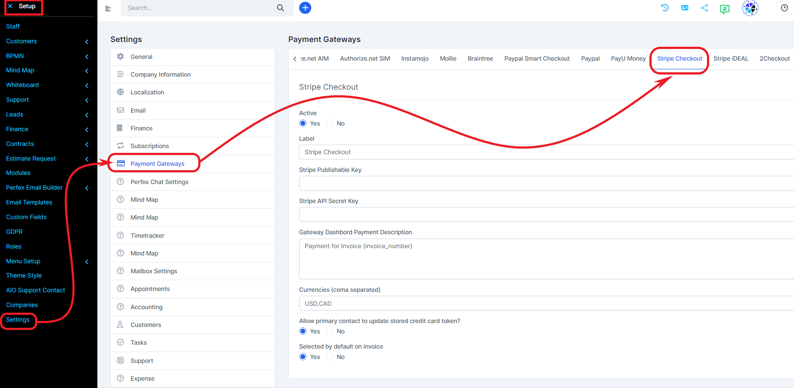Allow token update: select No
Image resolution: width=794 pixels, height=388 pixels.
pyautogui.click(x=330, y=331)
